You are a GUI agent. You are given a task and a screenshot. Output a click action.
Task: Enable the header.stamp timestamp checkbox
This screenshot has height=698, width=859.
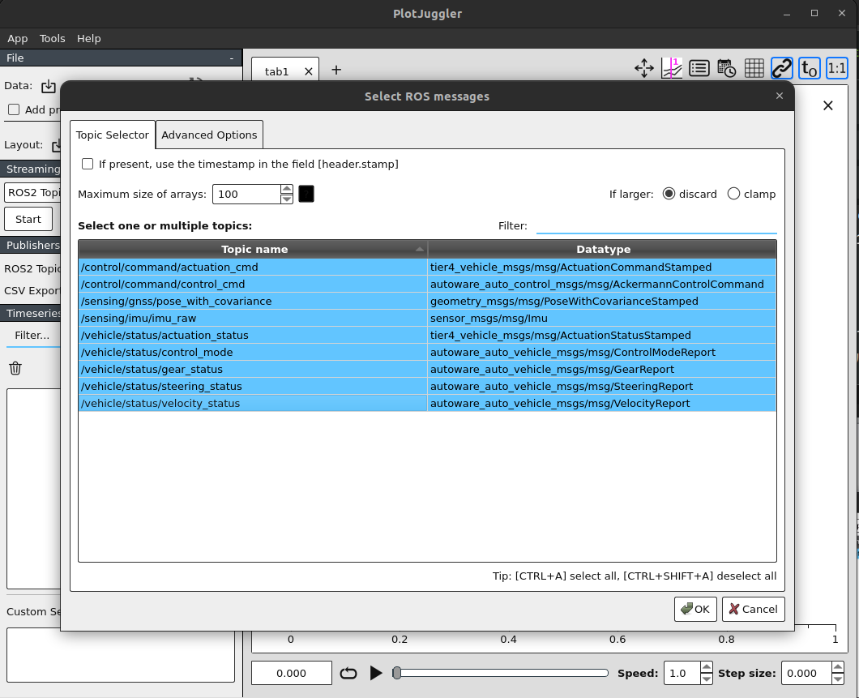[87, 164]
